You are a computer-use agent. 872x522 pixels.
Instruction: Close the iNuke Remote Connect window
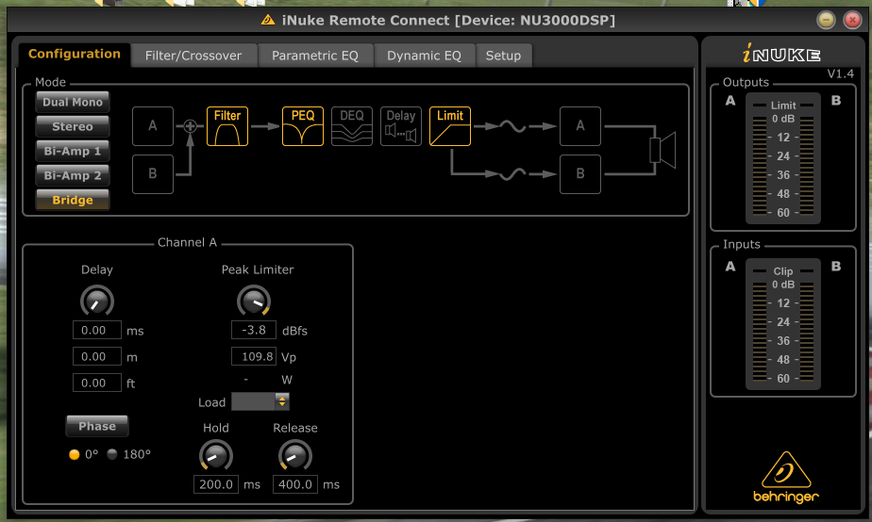tap(852, 20)
